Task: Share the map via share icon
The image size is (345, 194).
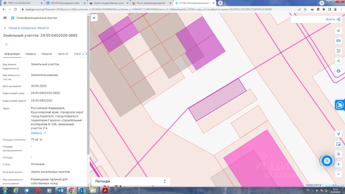Action: pyautogui.click(x=339, y=61)
